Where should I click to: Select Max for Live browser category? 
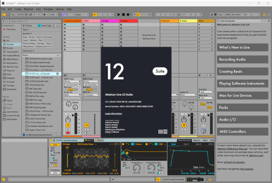pyautogui.click(x=12, y=67)
